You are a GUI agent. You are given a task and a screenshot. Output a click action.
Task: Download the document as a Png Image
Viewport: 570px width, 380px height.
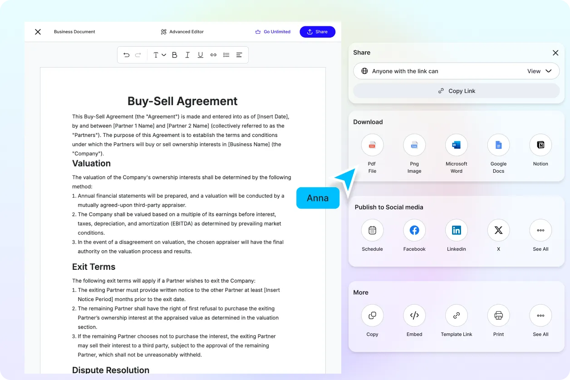pyautogui.click(x=414, y=145)
